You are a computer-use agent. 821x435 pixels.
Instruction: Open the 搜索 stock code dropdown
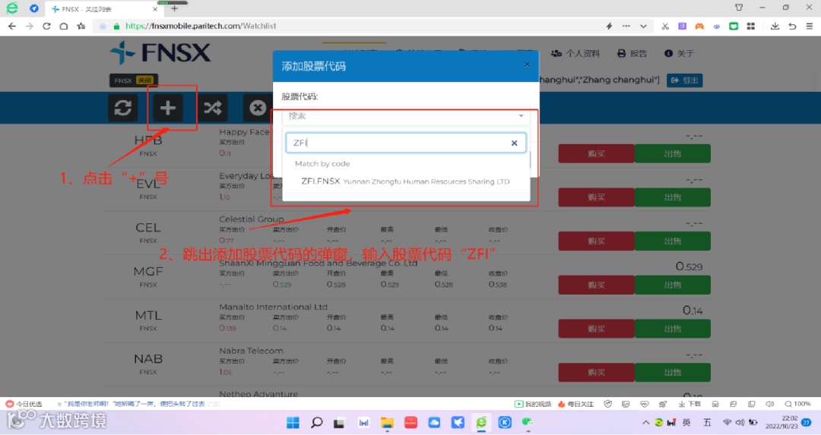pyautogui.click(x=406, y=115)
